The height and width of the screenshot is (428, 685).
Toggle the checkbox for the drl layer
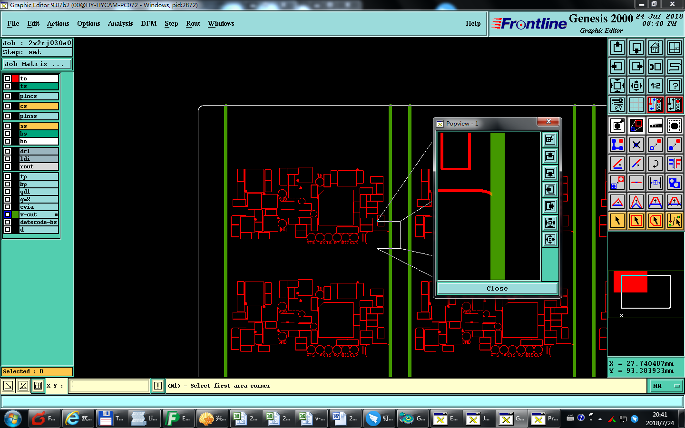coord(8,151)
